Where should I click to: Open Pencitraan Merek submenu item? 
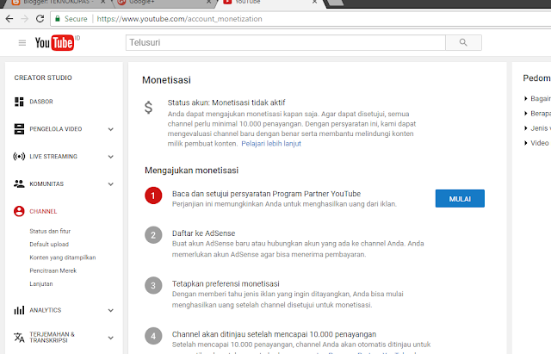click(x=53, y=270)
